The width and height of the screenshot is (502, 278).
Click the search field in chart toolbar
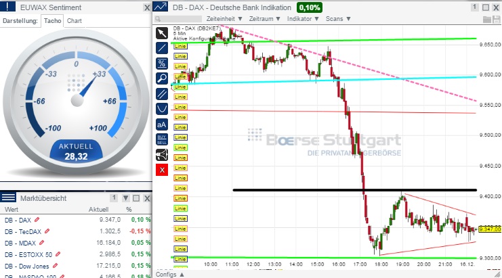[x=178, y=19]
